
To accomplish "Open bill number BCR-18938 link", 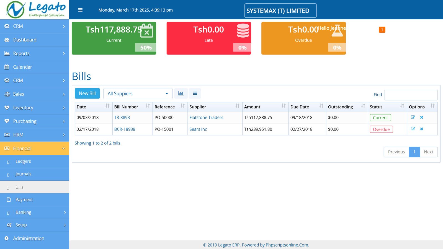I will point(125,129).
